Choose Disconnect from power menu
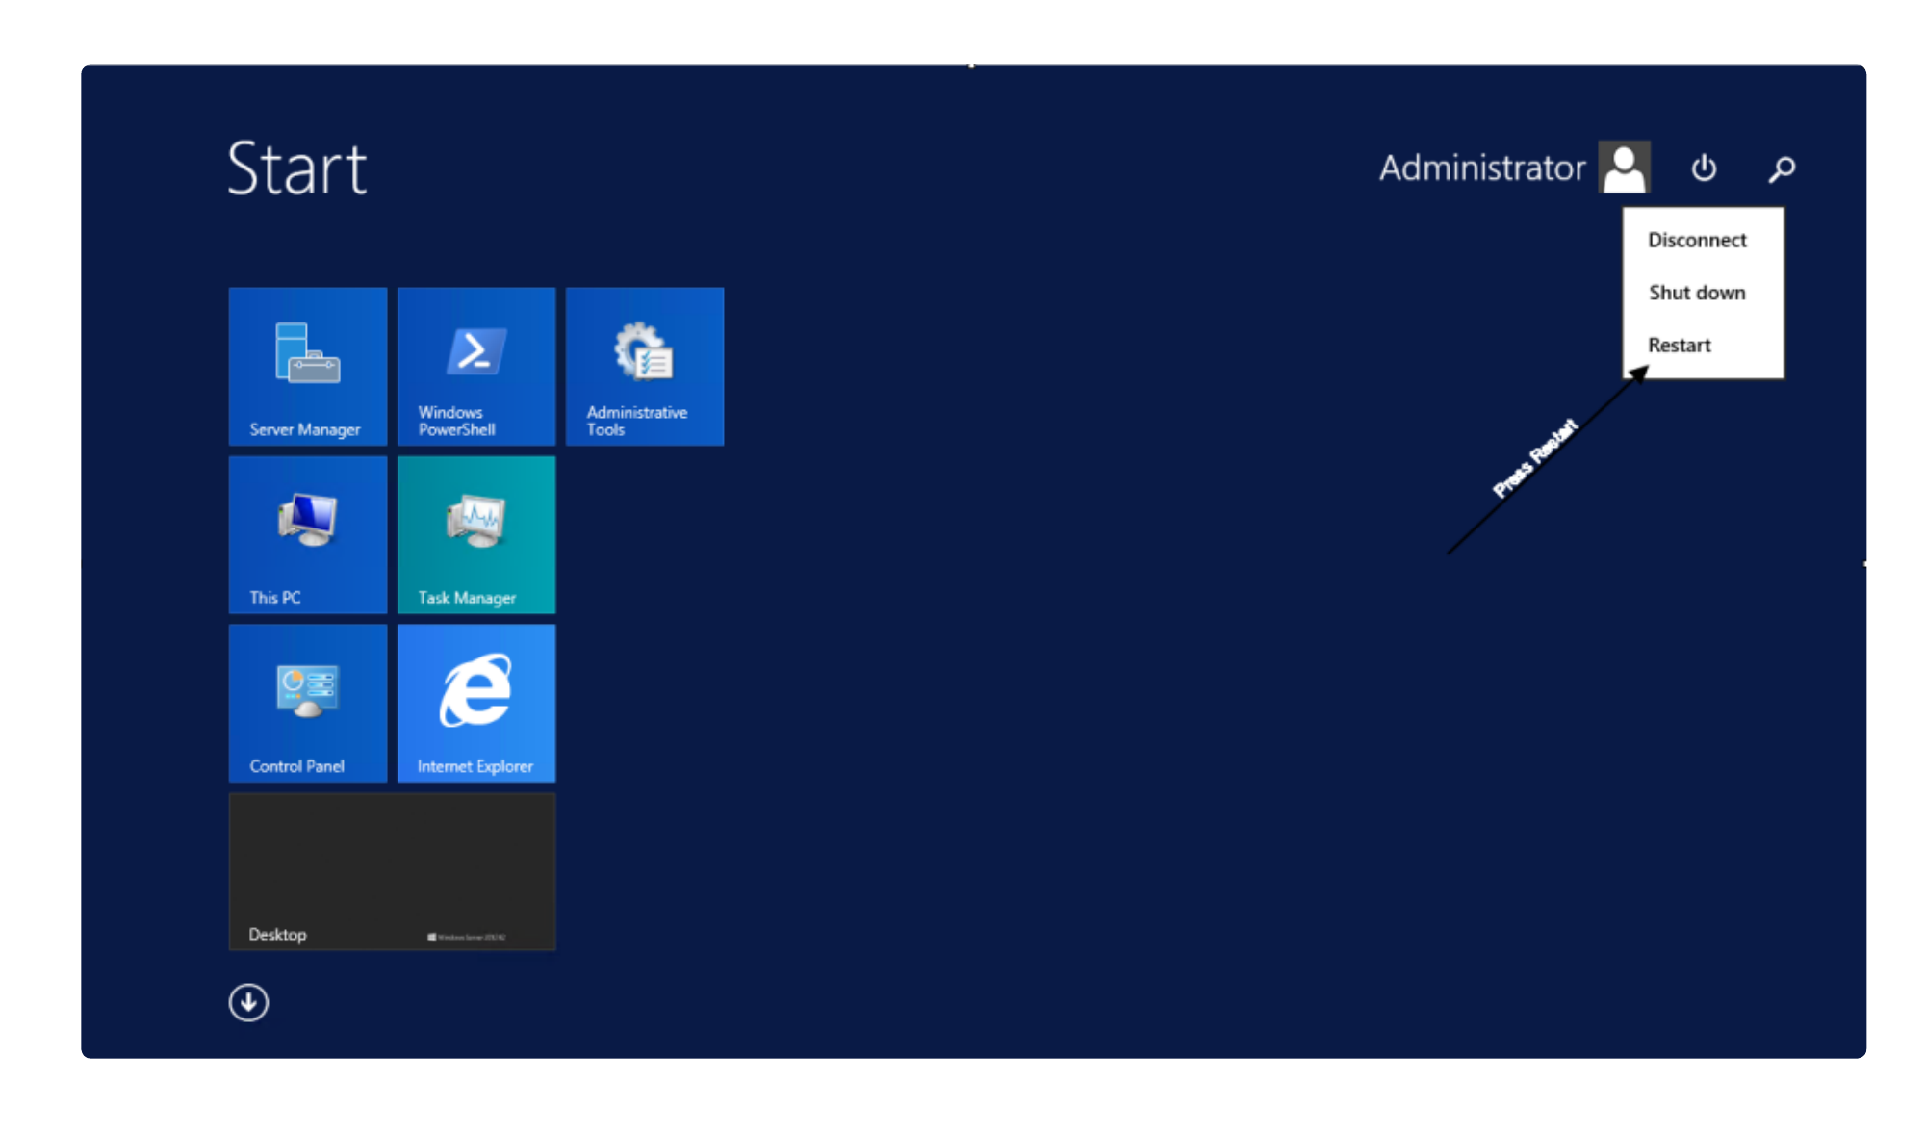The height and width of the screenshot is (1134, 1925). click(x=1697, y=240)
